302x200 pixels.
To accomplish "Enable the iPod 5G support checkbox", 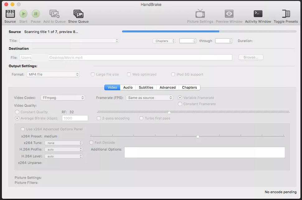I will [x=173, y=74].
